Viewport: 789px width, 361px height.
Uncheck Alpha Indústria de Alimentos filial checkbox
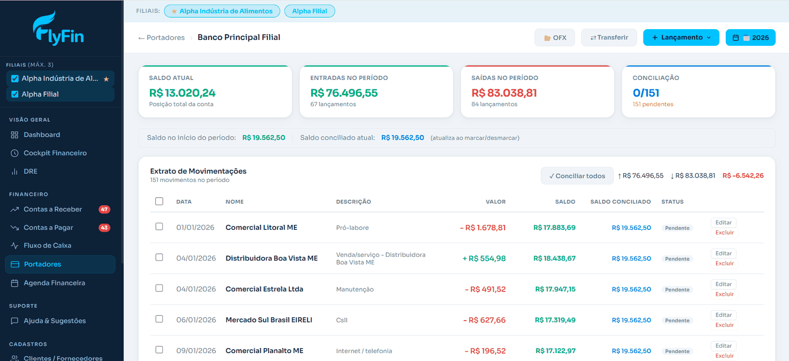(15, 78)
